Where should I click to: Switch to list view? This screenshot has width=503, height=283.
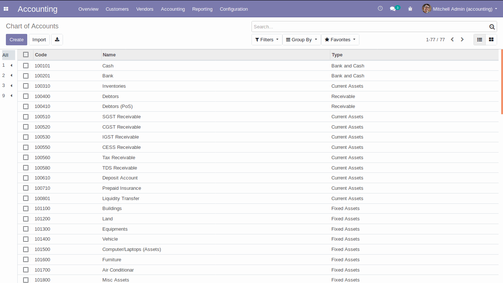[x=479, y=39]
